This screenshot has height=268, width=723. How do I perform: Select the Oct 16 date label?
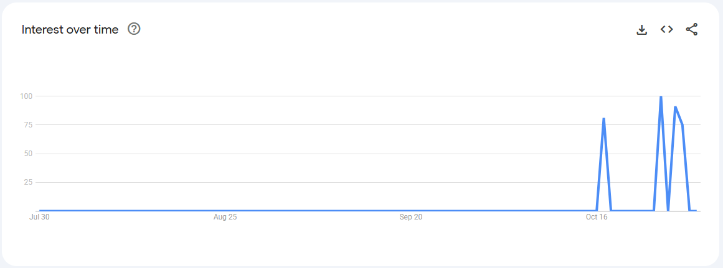[x=596, y=217]
